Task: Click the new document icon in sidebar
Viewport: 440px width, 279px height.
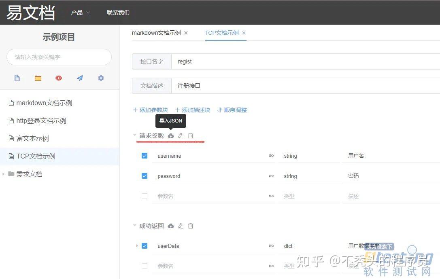Action: pos(17,78)
